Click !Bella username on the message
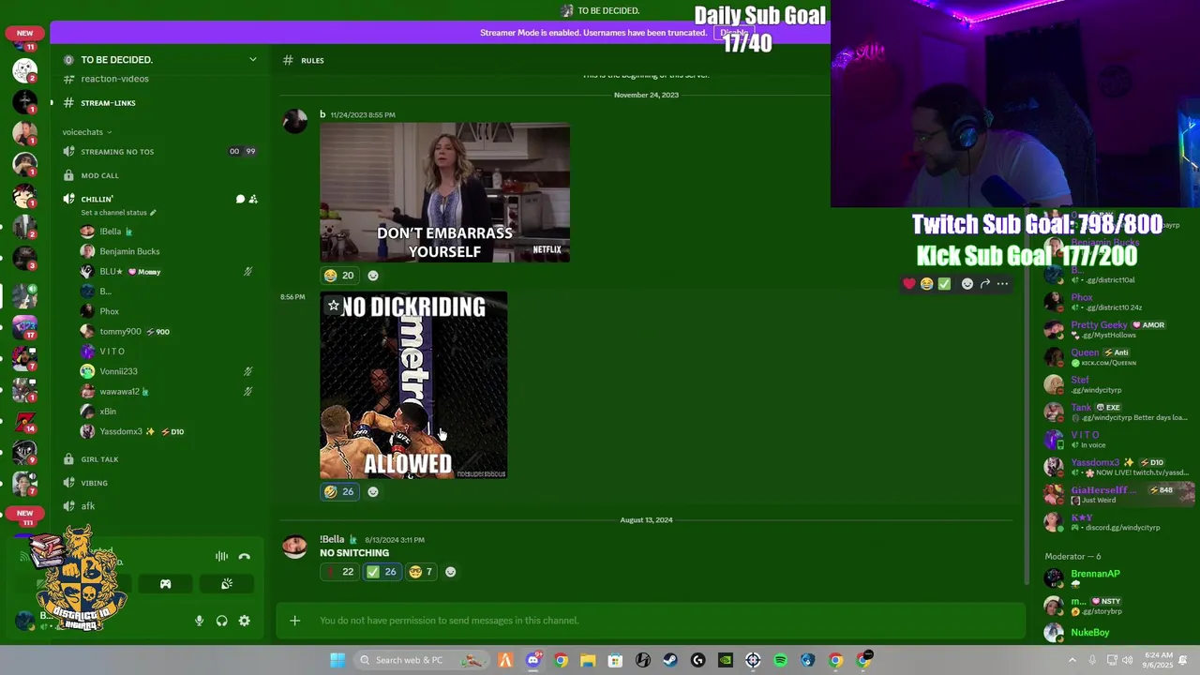Viewport: 1200px width, 675px height. pyautogui.click(x=332, y=539)
